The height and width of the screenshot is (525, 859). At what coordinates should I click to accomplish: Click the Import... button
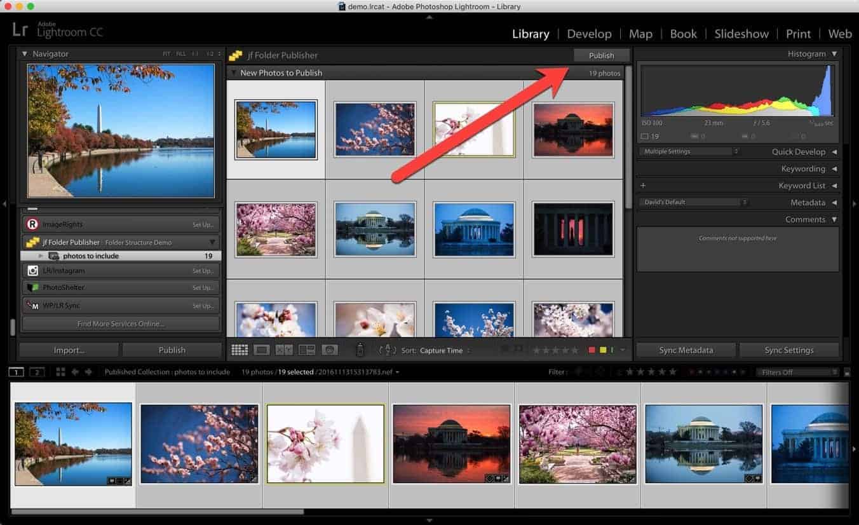(x=69, y=350)
